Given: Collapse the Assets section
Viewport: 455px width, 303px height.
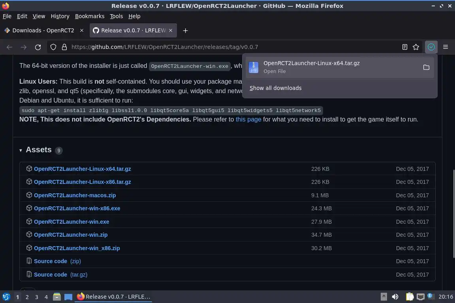Looking at the screenshot, I should click(21, 150).
